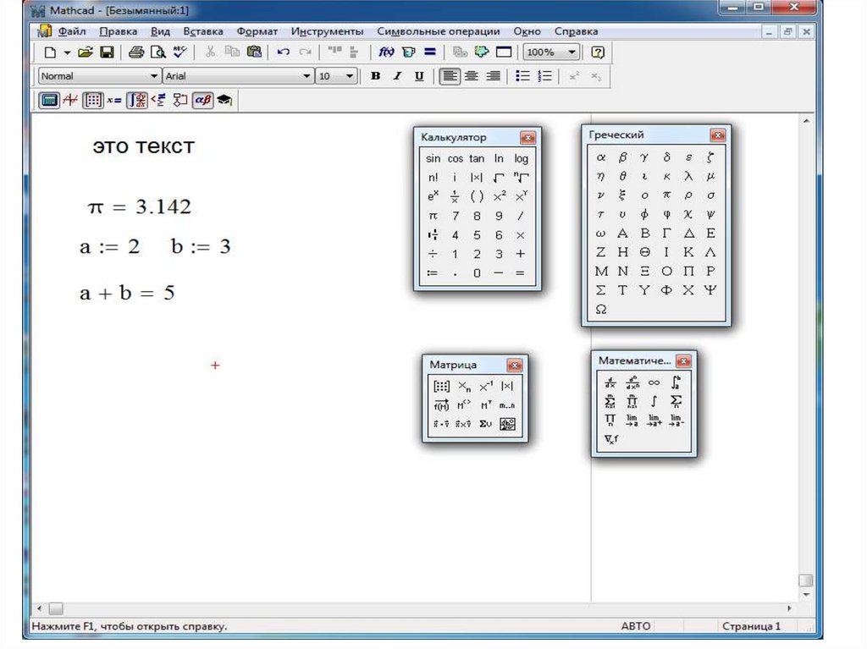Image resolution: width=867 pixels, height=649 pixels.
Task: Insert matrix icon in Матрица palette
Action: 441,387
